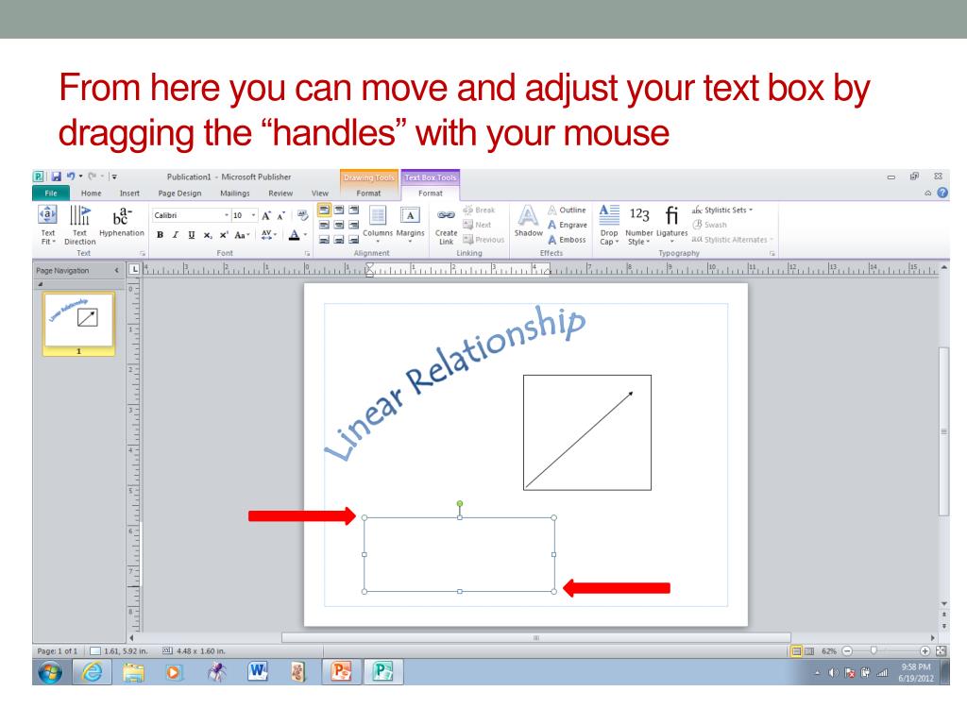Switch to single page view button
Screen dimensions: 967x725
(x=796, y=651)
